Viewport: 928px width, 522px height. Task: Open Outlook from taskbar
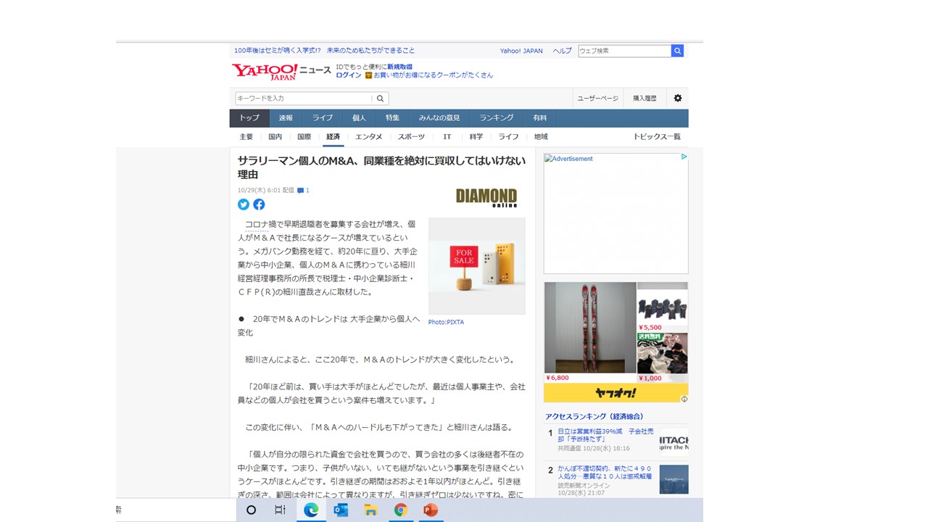341,510
